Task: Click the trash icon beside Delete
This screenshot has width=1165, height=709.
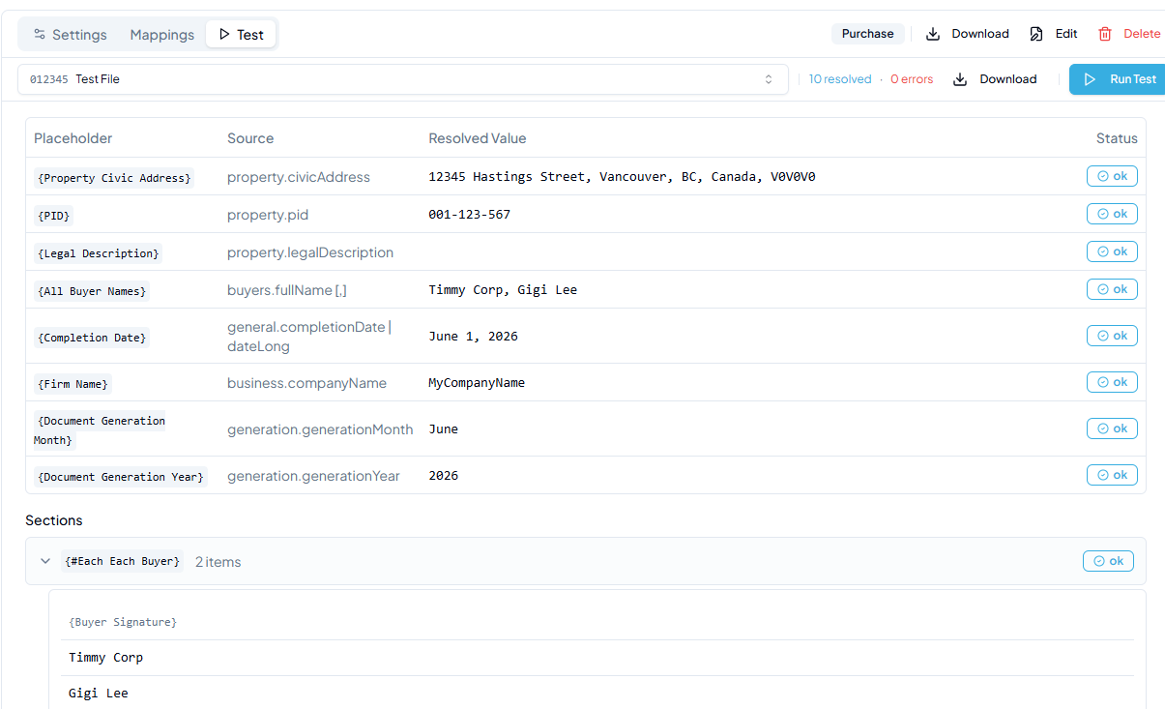Action: [x=1105, y=34]
